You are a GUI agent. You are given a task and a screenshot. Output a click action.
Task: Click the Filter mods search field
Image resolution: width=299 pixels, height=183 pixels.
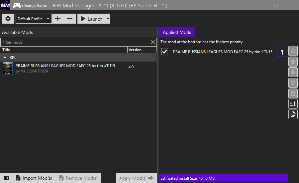click(x=76, y=42)
